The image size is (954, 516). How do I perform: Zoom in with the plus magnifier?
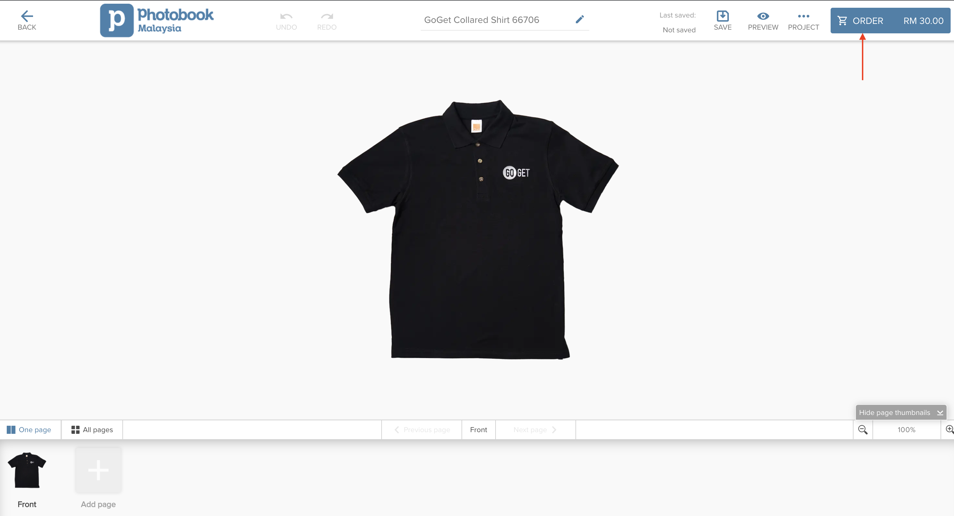[x=949, y=430]
